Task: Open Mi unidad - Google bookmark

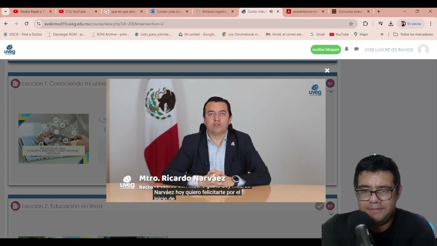Action: pos(197,34)
